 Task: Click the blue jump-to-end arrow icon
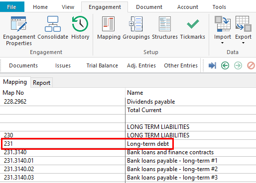212,65
